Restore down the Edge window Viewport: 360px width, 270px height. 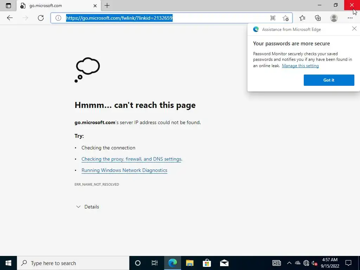[x=336, y=5]
